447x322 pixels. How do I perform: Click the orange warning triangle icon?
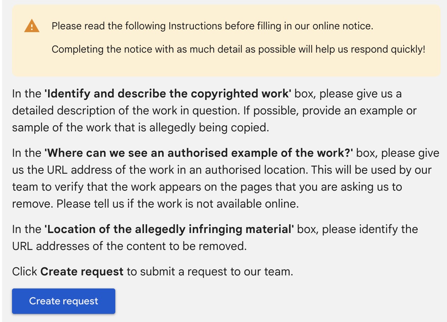32,26
